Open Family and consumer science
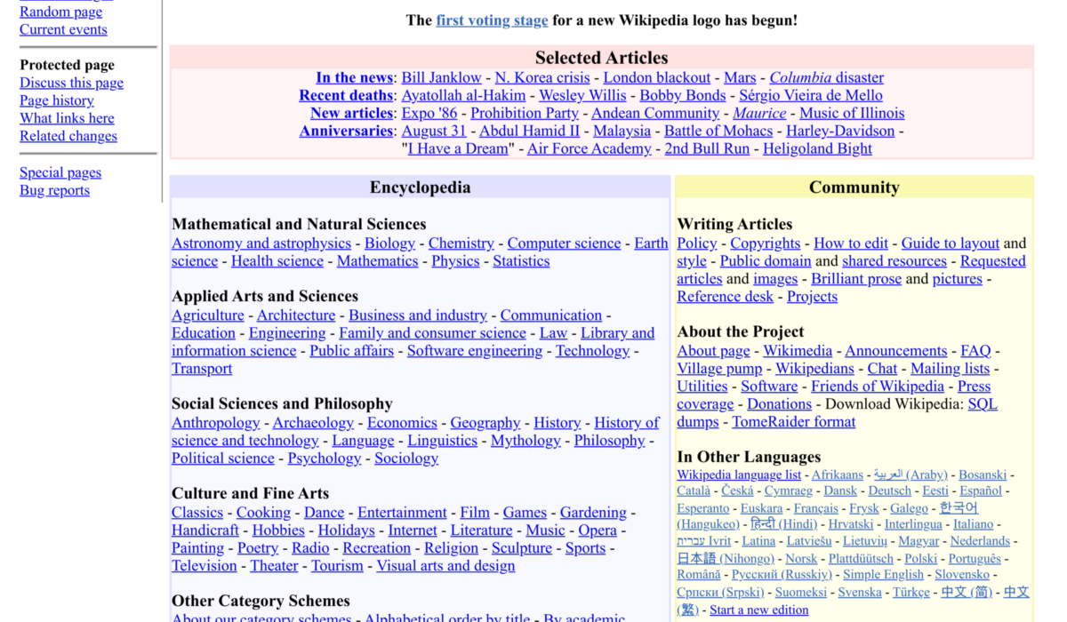This screenshot has height=622, width=1067. (x=433, y=333)
